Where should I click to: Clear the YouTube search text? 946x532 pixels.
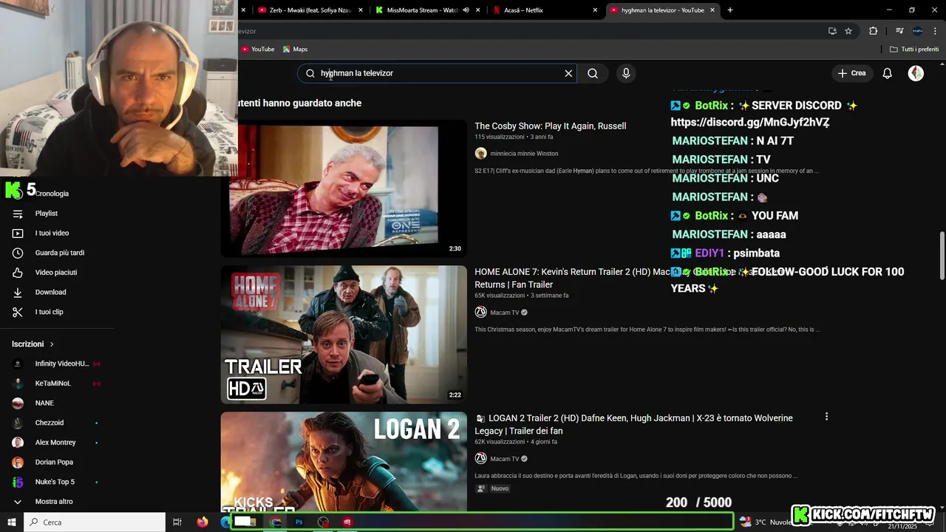pos(568,73)
